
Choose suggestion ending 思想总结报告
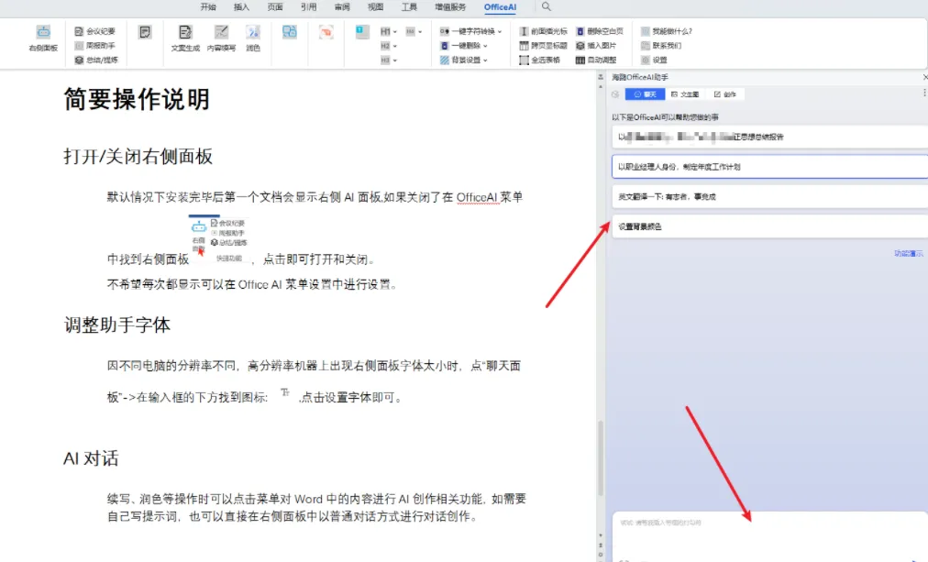[x=769, y=137]
